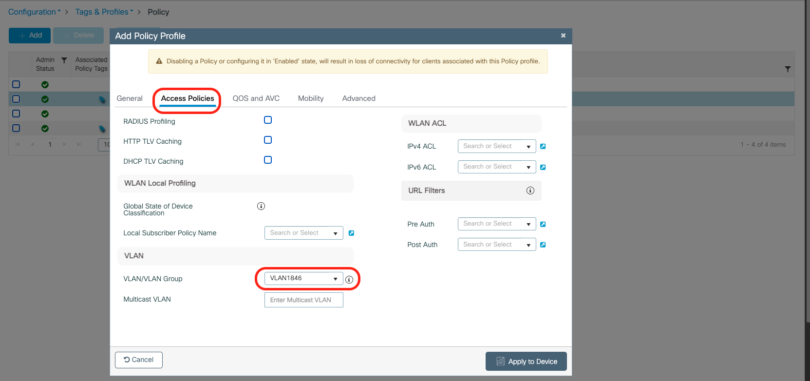810x381 pixels.
Task: Enable the HTTP TLV Caching checkbox
Action: tap(268, 140)
